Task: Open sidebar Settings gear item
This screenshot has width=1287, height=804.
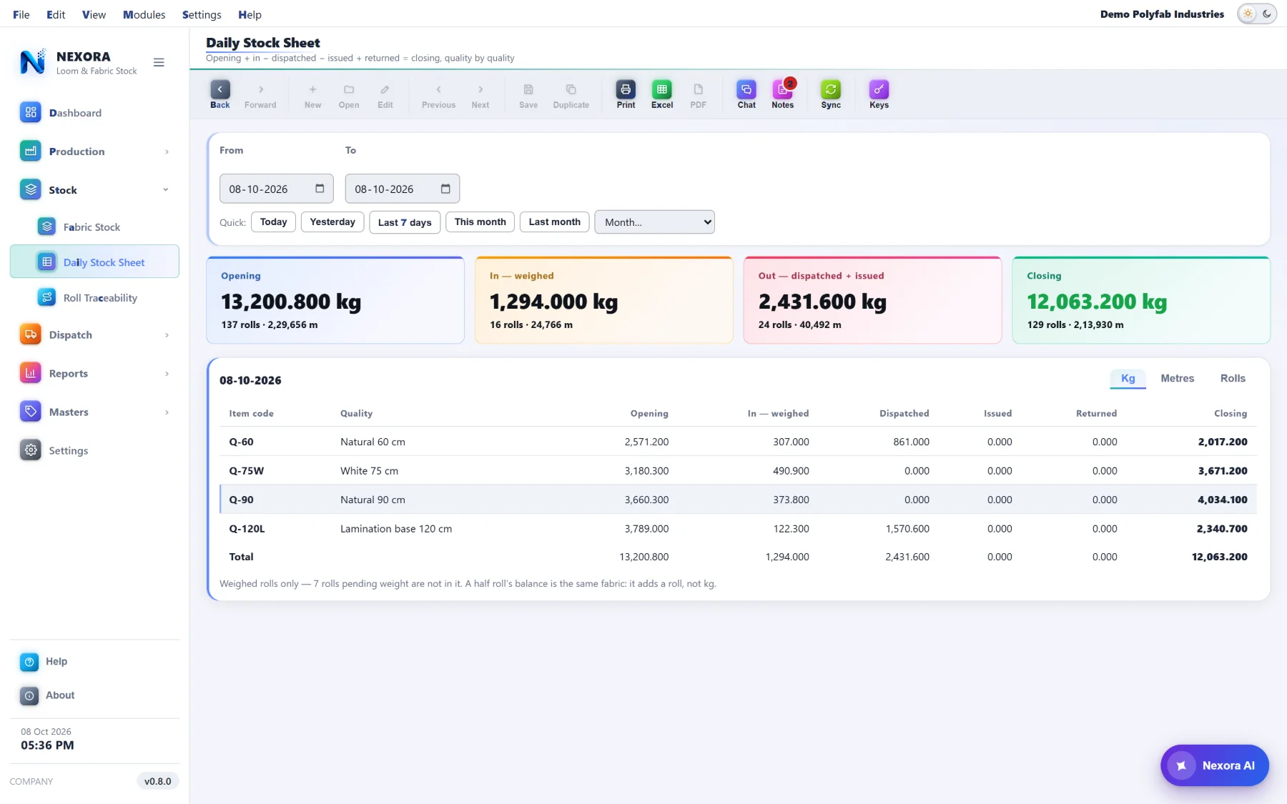Action: pos(94,451)
